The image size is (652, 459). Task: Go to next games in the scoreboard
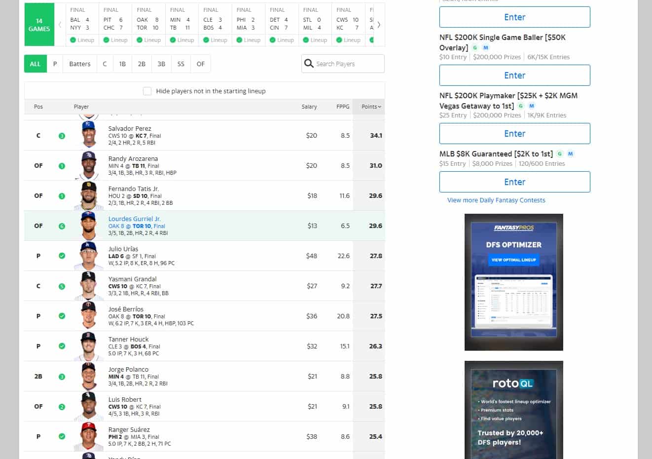click(x=379, y=25)
